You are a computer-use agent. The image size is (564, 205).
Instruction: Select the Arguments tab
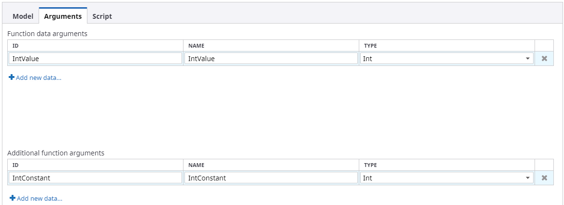(x=63, y=16)
